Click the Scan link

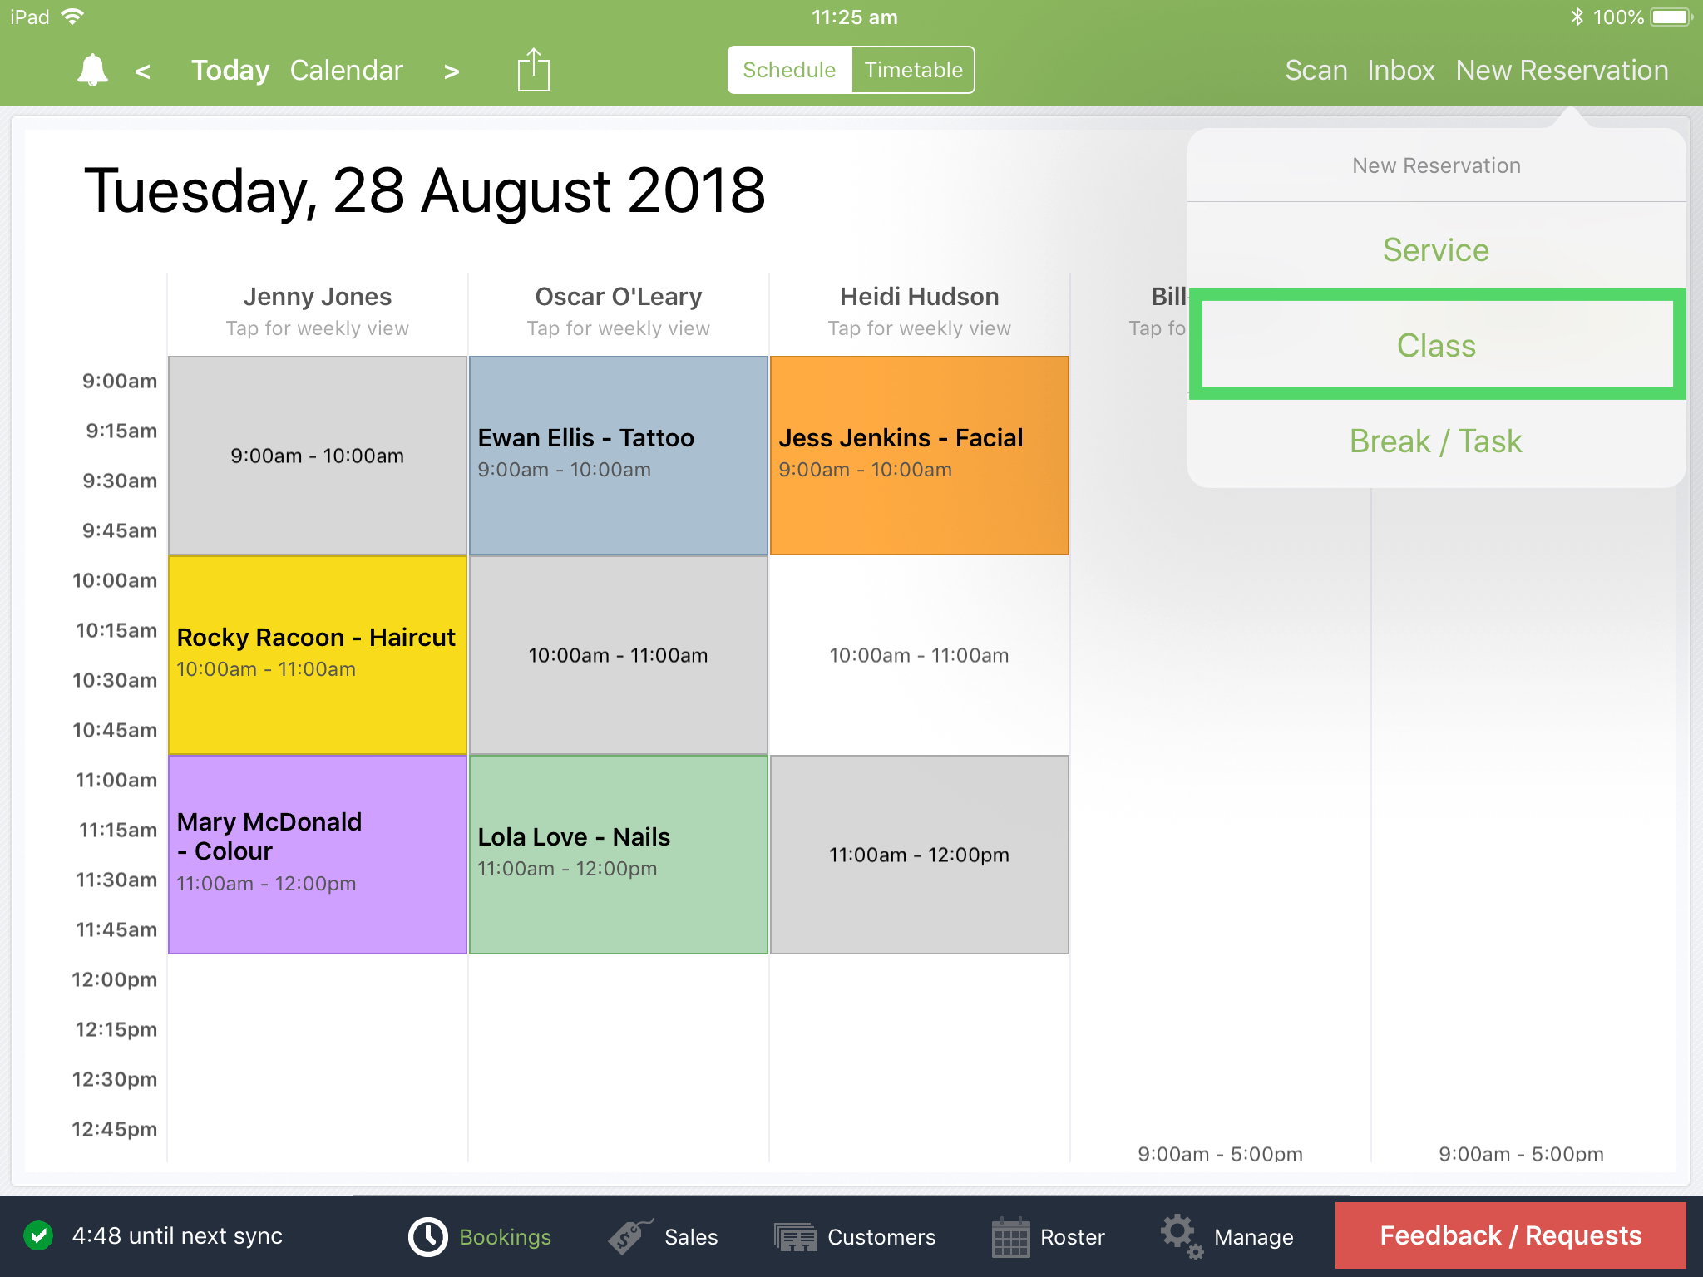click(1316, 70)
